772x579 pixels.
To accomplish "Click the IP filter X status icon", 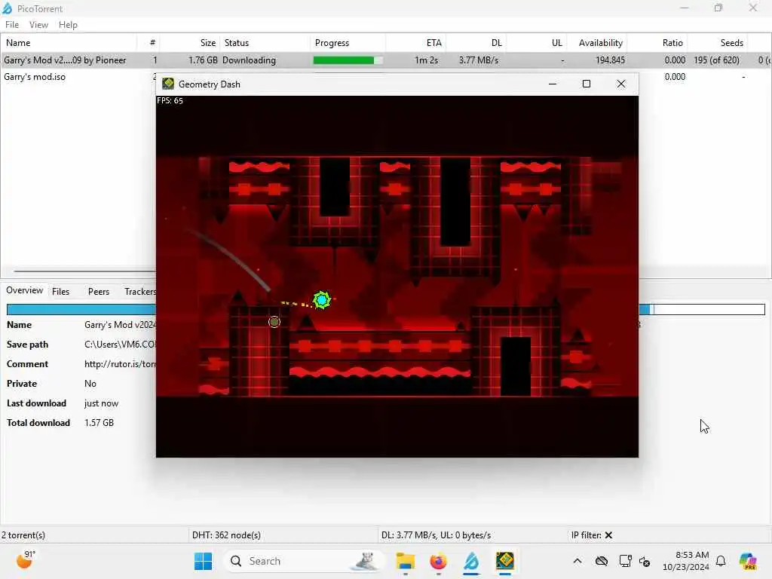I will (608, 535).
